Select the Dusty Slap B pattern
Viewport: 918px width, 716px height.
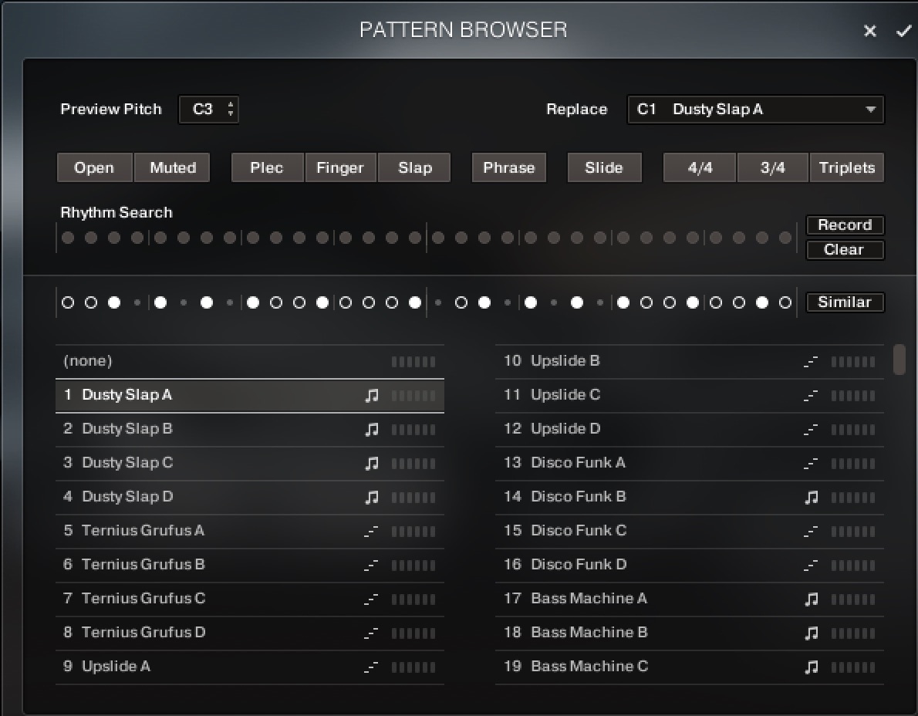click(x=127, y=429)
